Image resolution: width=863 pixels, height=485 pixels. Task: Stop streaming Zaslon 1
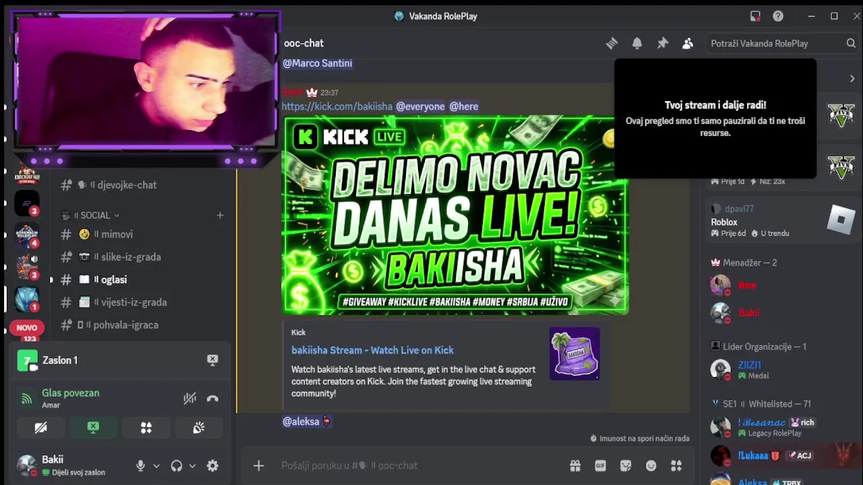(212, 360)
